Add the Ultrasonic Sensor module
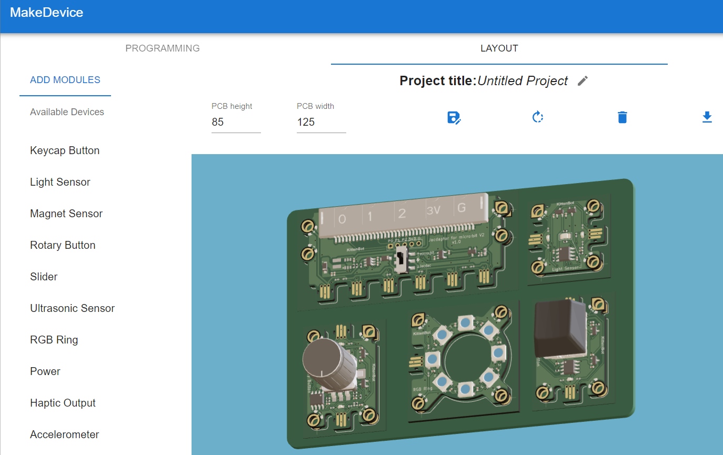The height and width of the screenshot is (455, 723). point(72,308)
